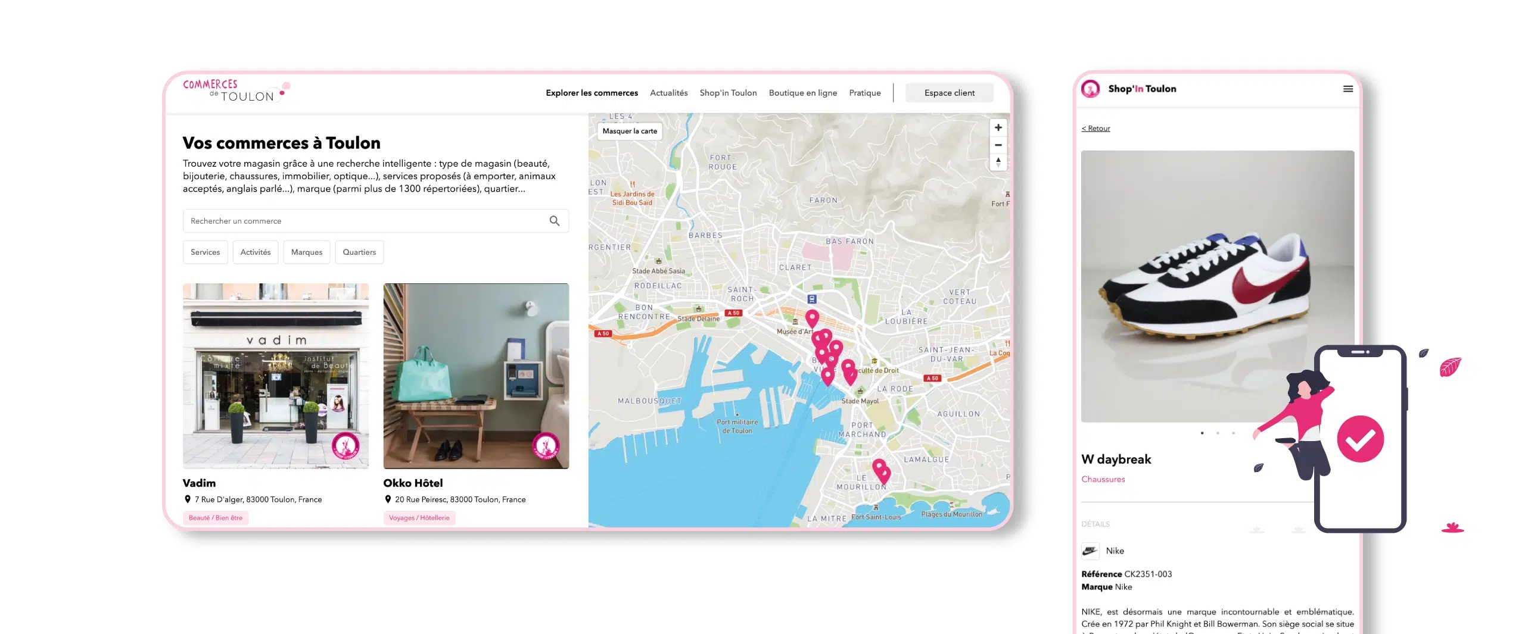Select the Pratique menu item
The height and width of the screenshot is (634, 1525).
(x=864, y=93)
